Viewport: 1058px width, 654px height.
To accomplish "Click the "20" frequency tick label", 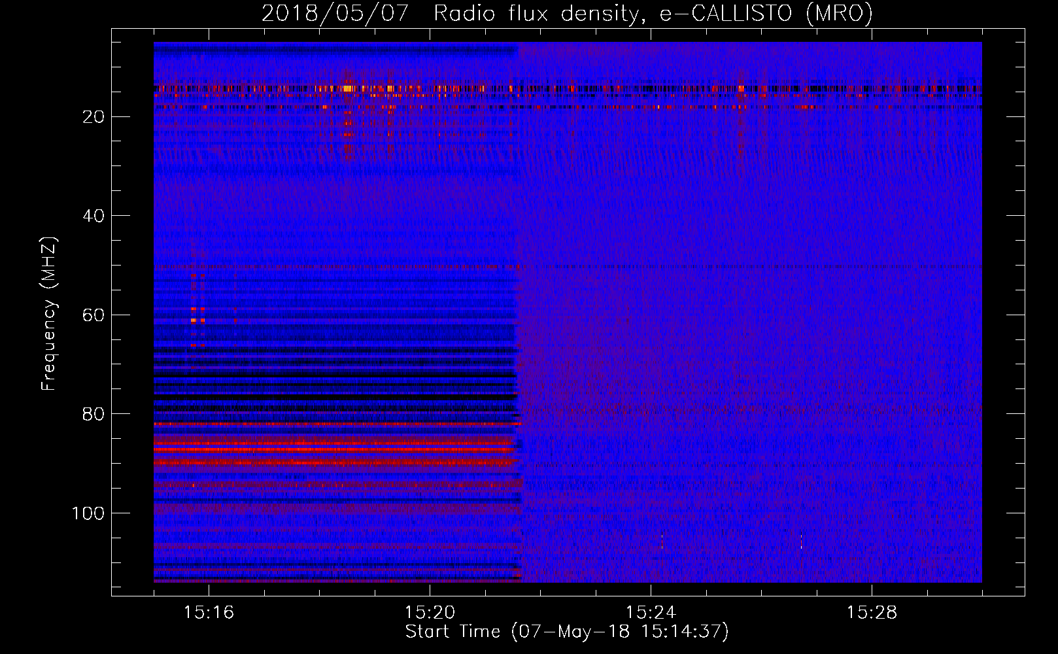I will click(x=94, y=117).
